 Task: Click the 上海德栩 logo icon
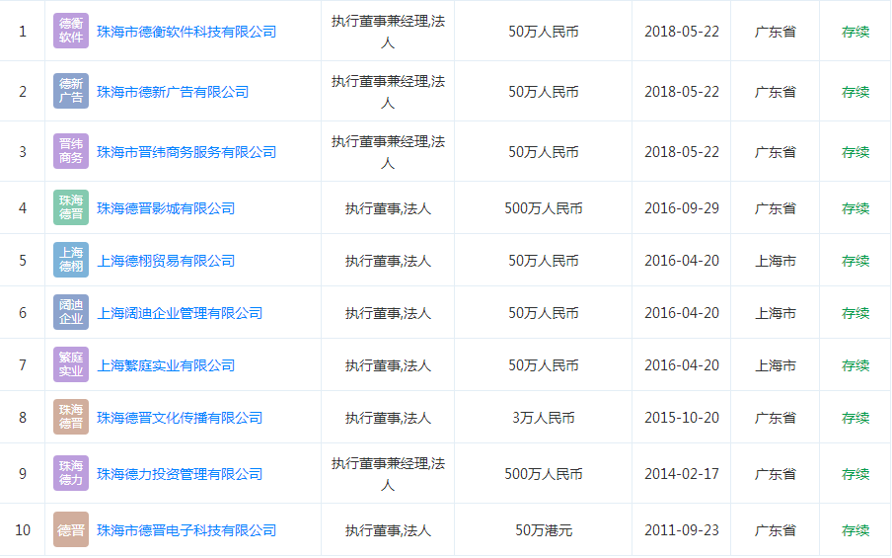[71, 260]
